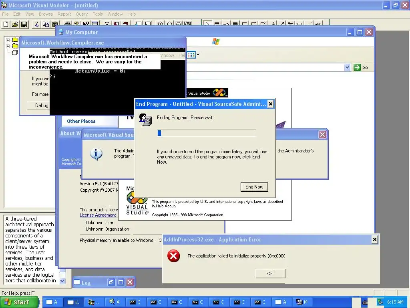This screenshot has width=410, height=308.
Task: Click the Save floppy disk icon
Action: click(x=24, y=24)
